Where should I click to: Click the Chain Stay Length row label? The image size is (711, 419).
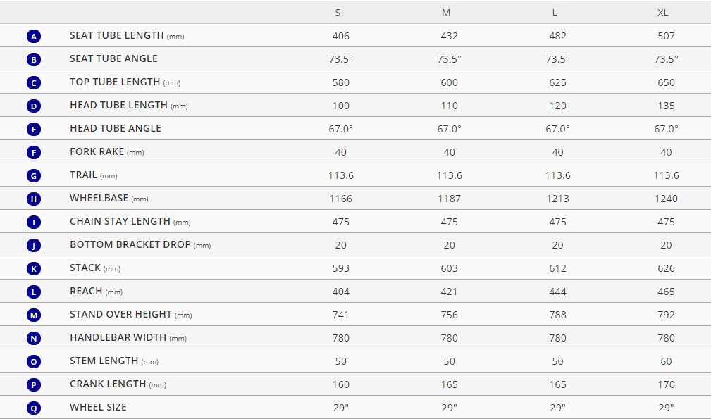click(x=130, y=222)
